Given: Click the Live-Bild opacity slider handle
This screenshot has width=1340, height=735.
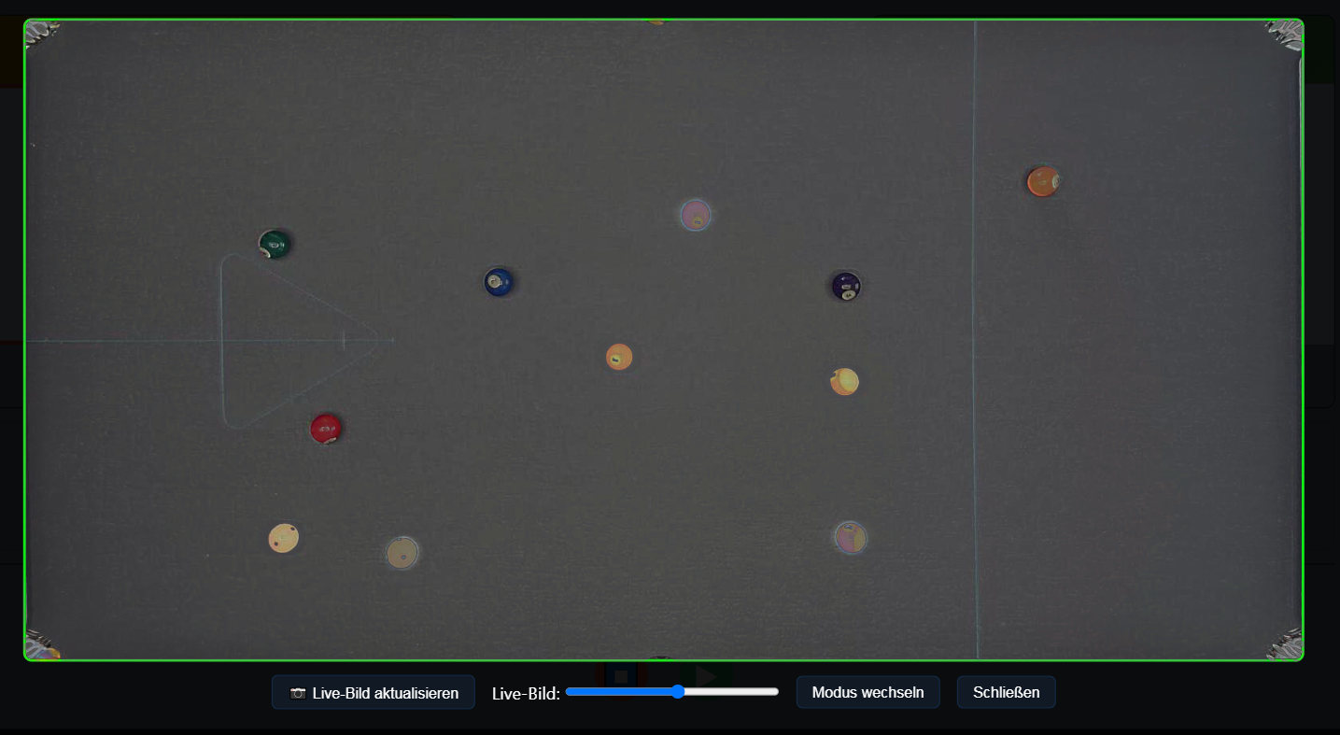Looking at the screenshot, I should [x=679, y=692].
